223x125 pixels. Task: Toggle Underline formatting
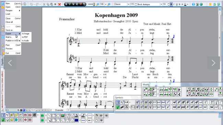coord(177,4)
